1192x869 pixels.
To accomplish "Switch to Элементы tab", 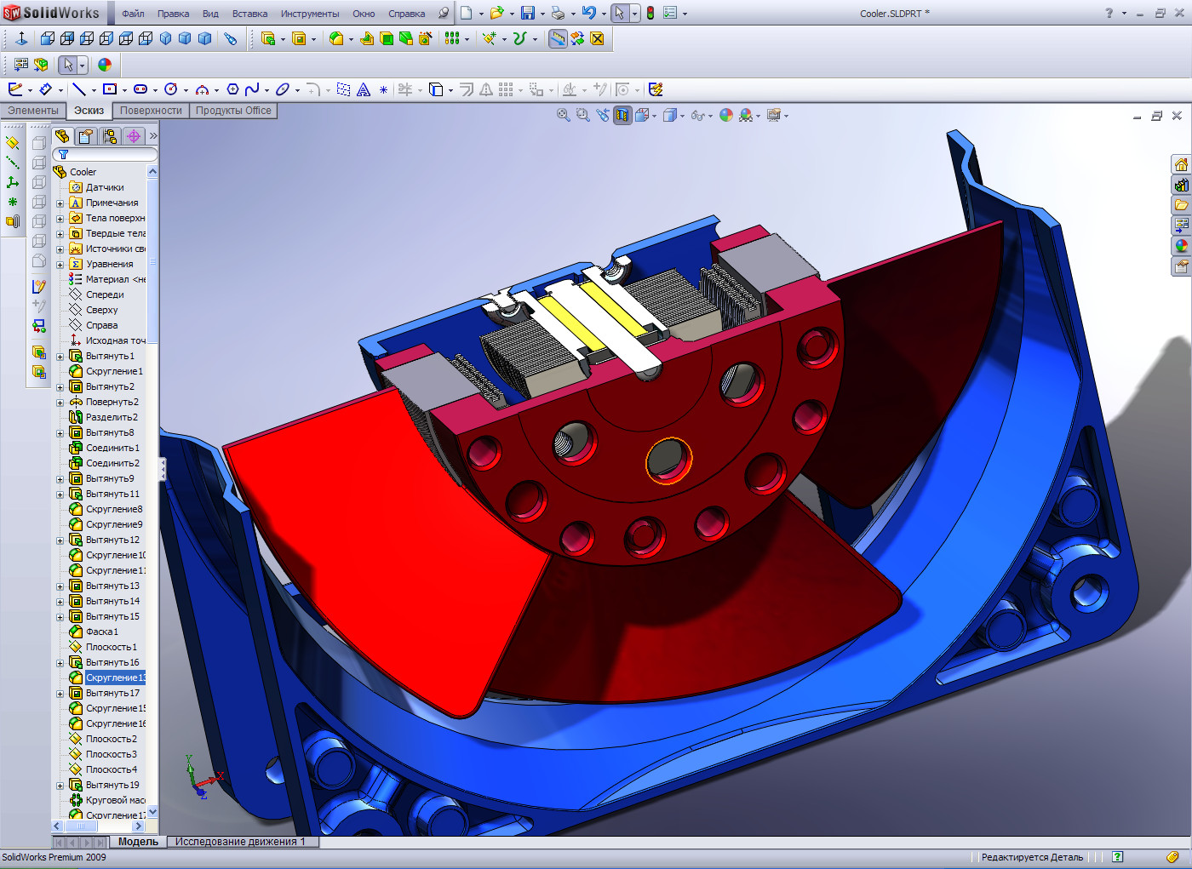I will pos(33,111).
